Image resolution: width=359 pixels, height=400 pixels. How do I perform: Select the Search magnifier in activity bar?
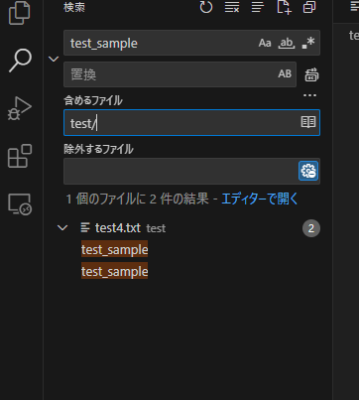pos(20,61)
